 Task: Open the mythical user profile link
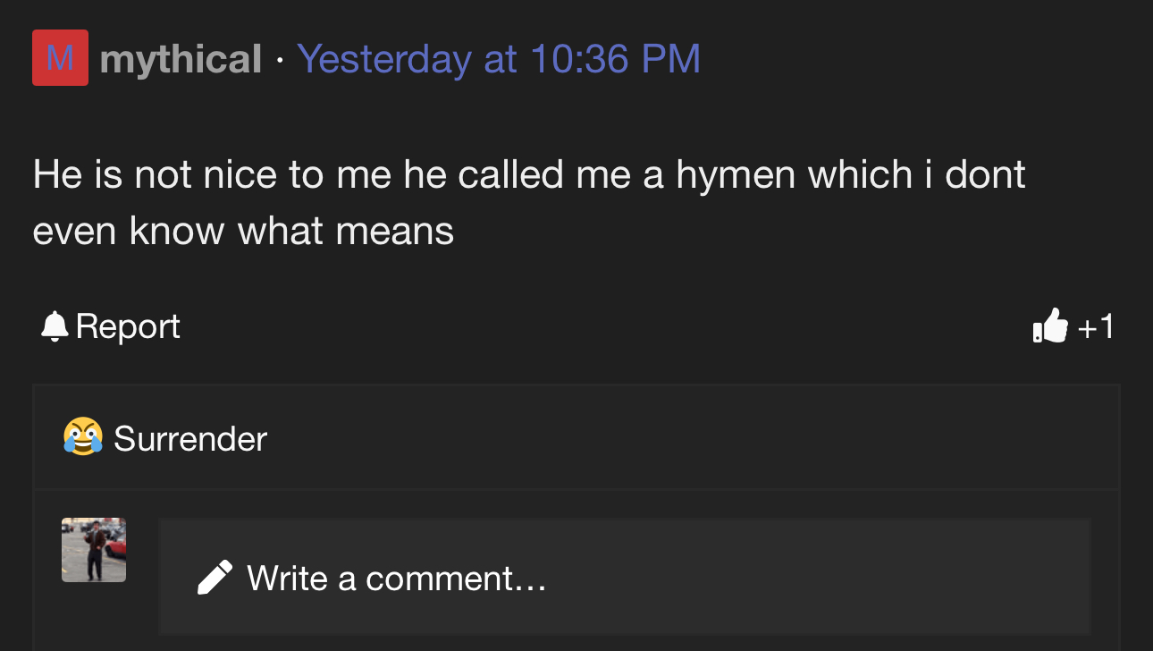coord(181,59)
